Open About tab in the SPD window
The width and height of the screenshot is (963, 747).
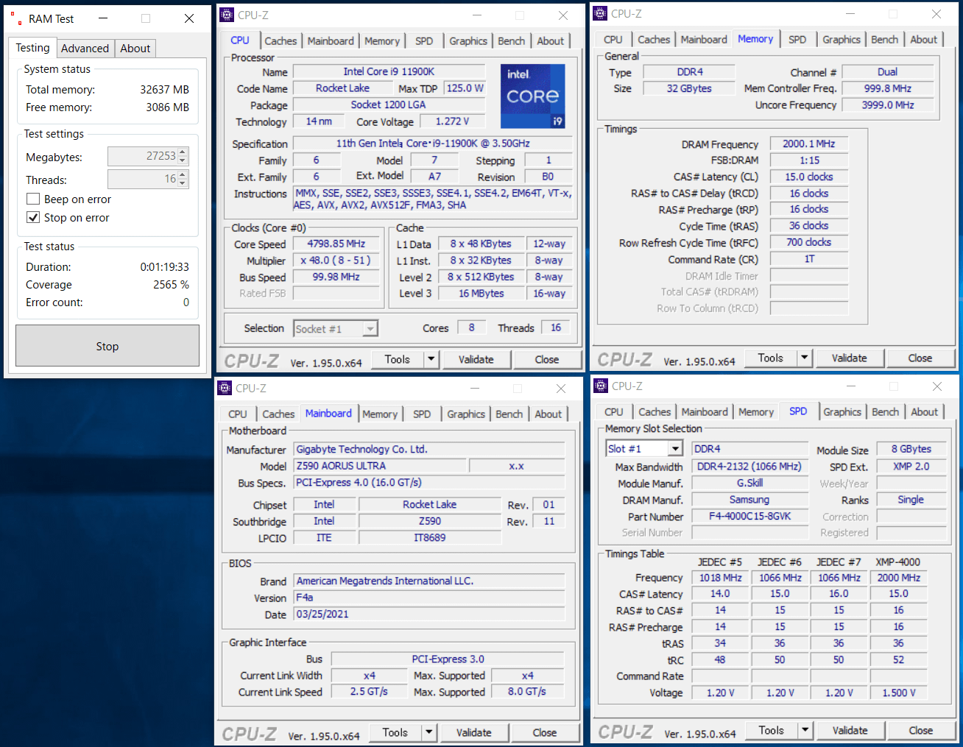point(924,412)
